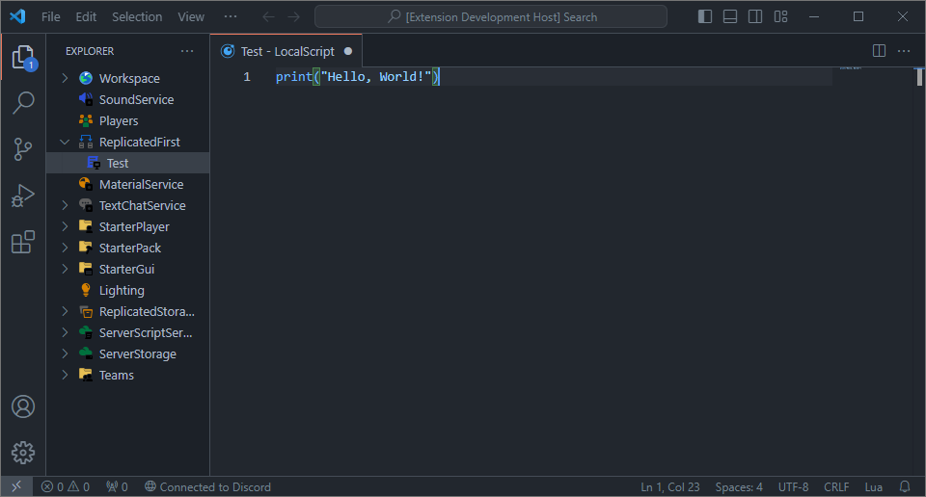
Task: Open the File menu
Action: 51,16
